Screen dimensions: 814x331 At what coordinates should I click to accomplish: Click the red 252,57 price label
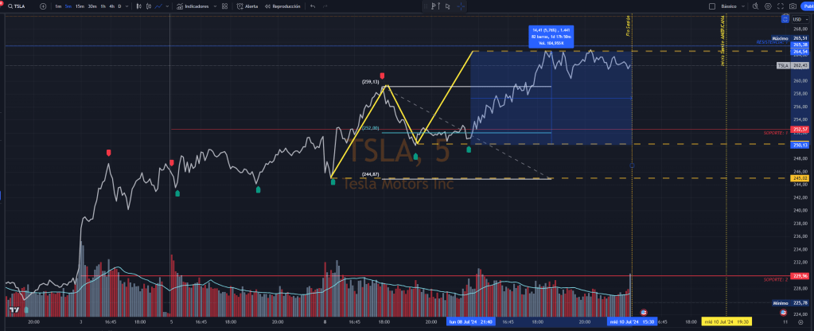800,129
